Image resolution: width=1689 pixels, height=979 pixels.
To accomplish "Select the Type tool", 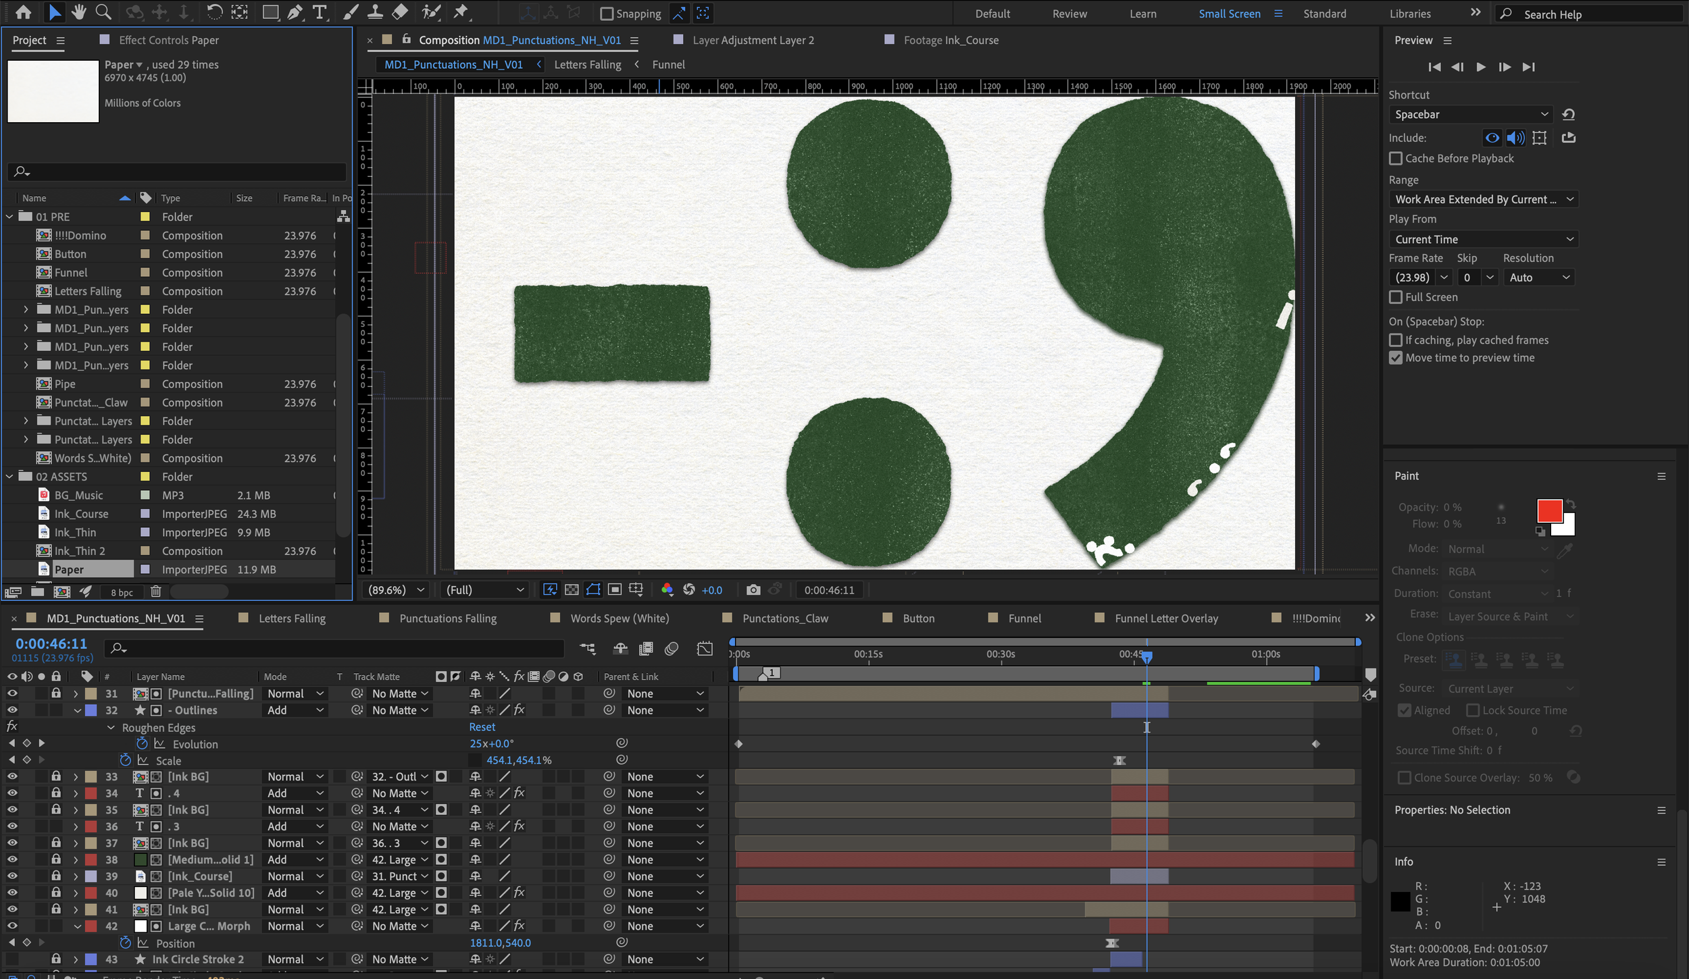I will pyautogui.click(x=320, y=12).
